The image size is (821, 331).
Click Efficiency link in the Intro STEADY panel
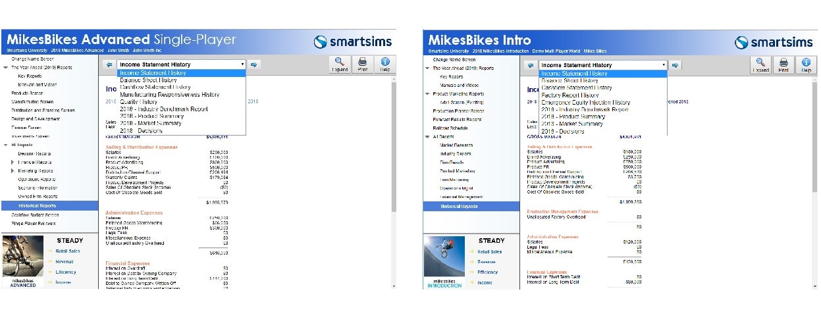coord(487,272)
